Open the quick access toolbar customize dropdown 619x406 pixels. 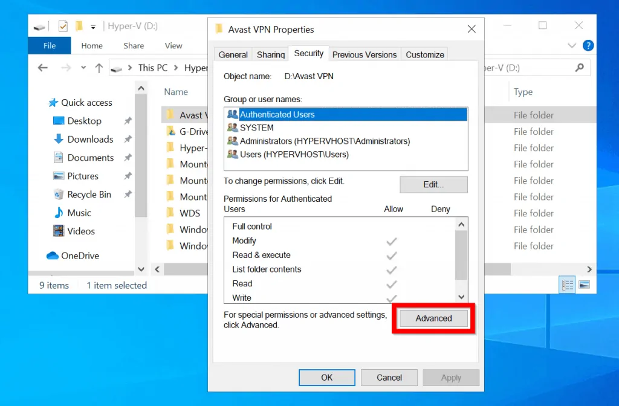(93, 26)
